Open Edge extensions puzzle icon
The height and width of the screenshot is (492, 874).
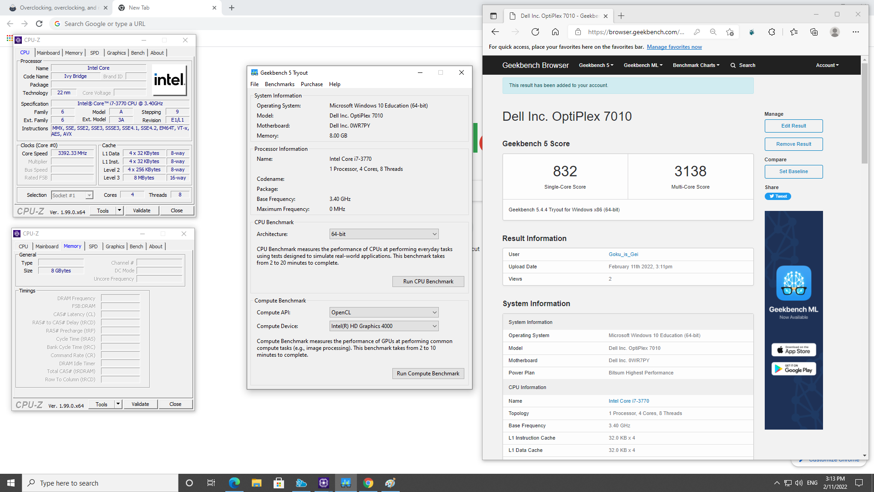(x=772, y=32)
